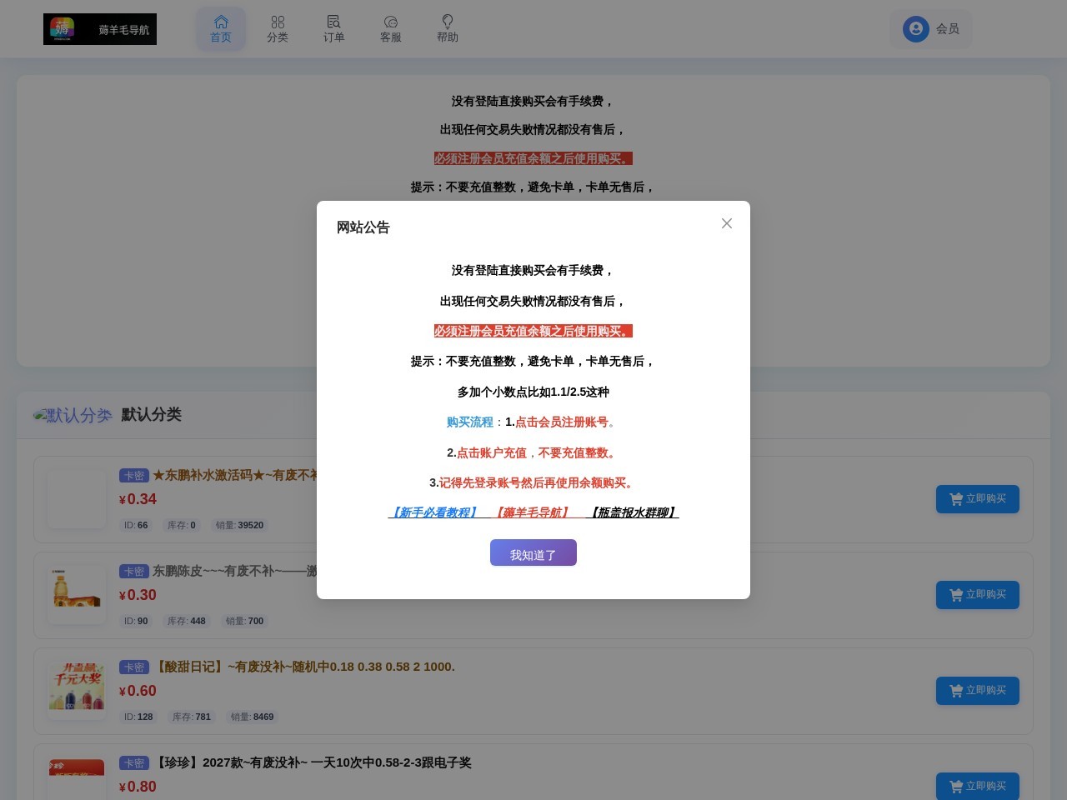The image size is (1067, 800).
Task: Click the ¥0.30 price
Action: point(138,595)
